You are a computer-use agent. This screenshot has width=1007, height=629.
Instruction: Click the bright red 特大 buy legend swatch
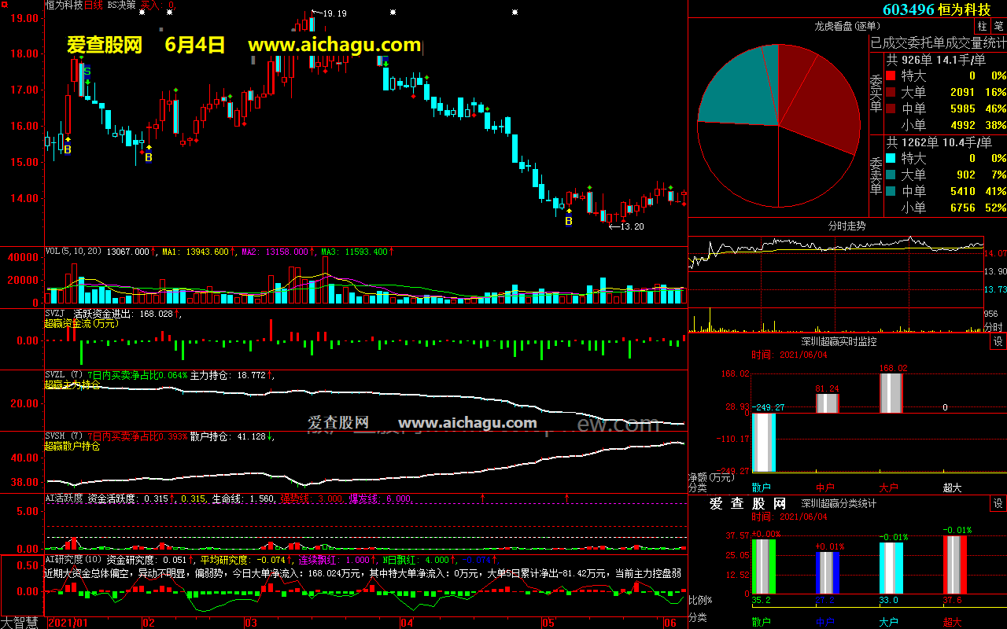pyautogui.click(x=891, y=75)
